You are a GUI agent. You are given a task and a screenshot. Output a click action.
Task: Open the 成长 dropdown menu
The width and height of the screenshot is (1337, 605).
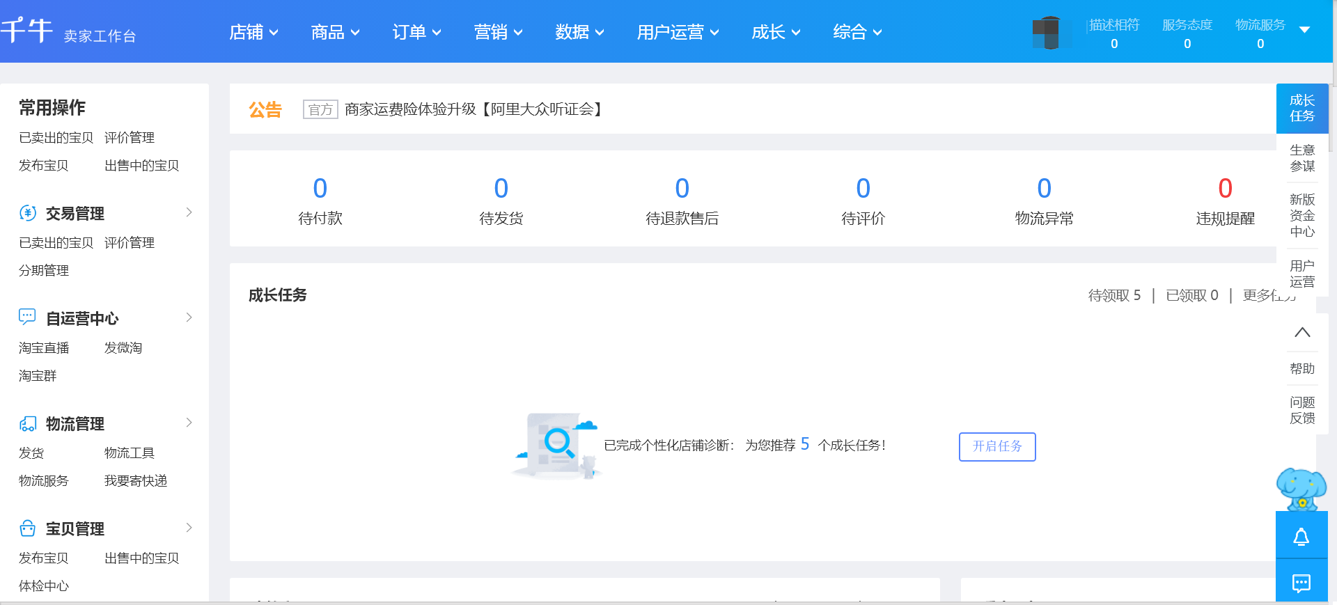click(776, 32)
